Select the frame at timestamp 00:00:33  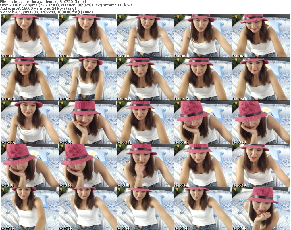88,36
